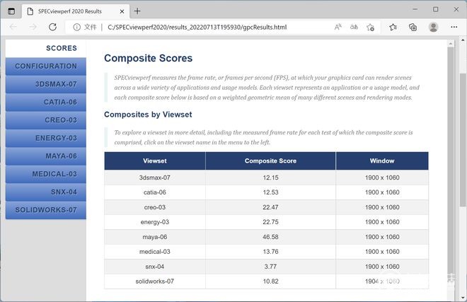467x302 pixels.
Task: Click the back navigation arrow
Action: click(x=13, y=27)
